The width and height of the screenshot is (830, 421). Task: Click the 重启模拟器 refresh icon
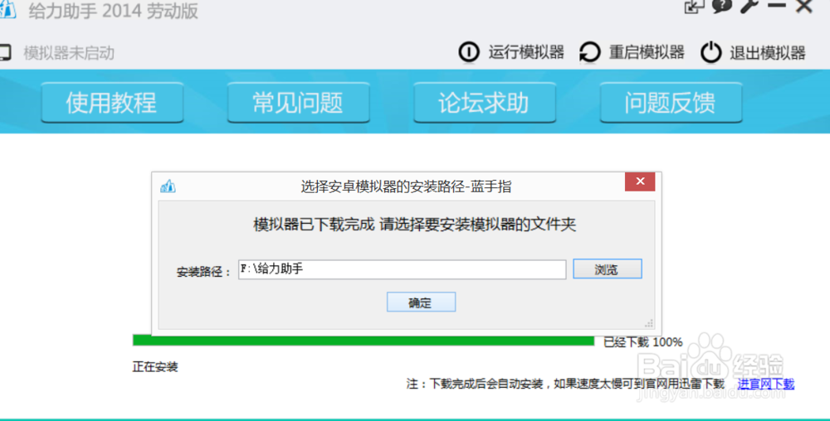[x=589, y=52]
